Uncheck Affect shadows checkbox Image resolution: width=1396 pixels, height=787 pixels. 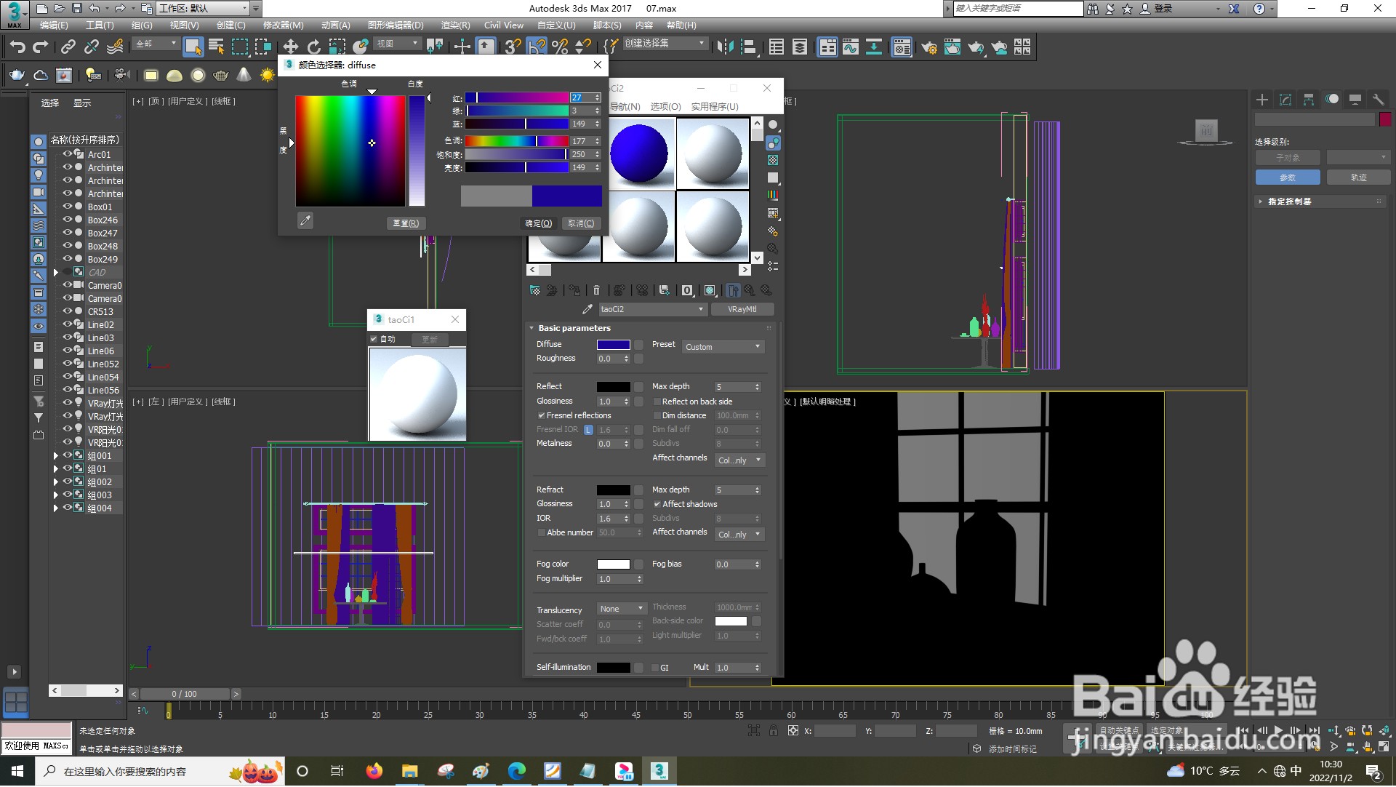pyautogui.click(x=657, y=504)
